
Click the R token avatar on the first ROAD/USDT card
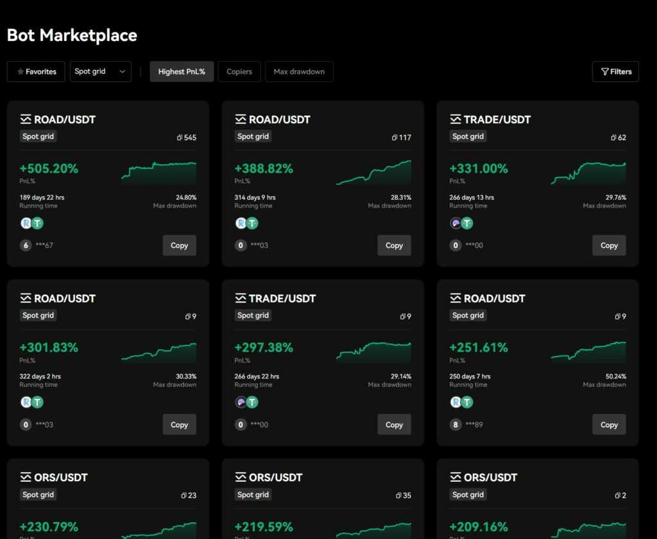coord(24,223)
